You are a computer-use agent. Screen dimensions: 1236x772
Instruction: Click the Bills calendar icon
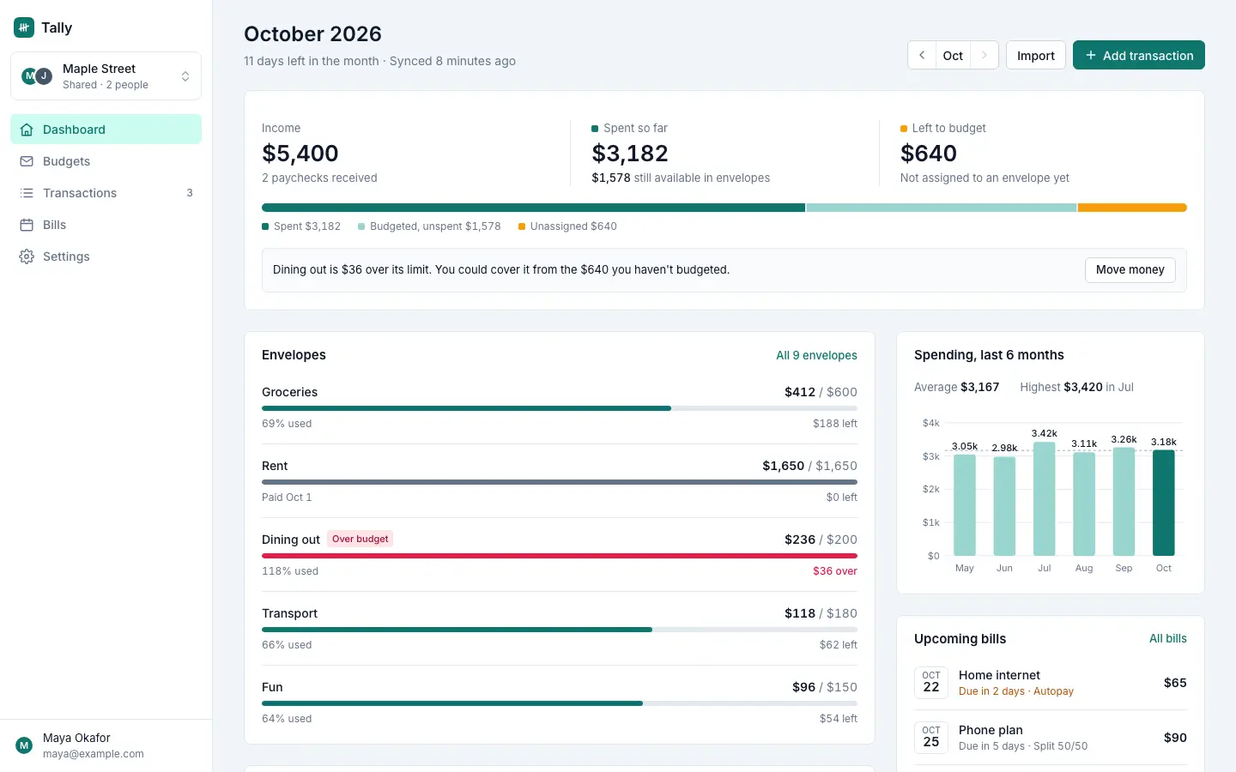click(x=27, y=225)
